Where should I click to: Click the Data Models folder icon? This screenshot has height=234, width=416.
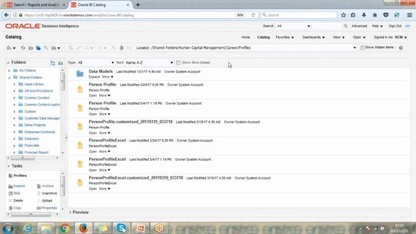80,73
